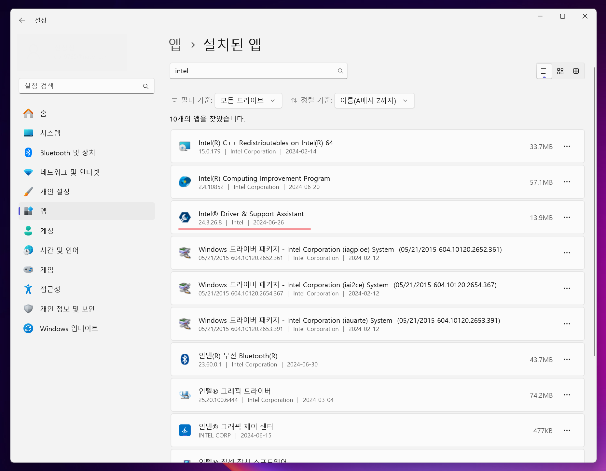Click the vertical scrollbar of the app list
The width and height of the screenshot is (606, 471).
coord(594,212)
